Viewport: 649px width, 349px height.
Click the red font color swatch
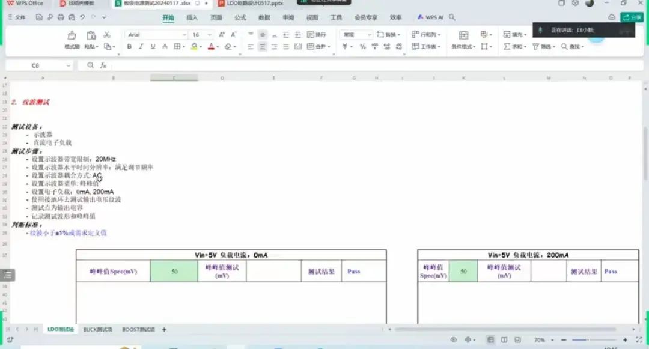pyautogui.click(x=211, y=47)
